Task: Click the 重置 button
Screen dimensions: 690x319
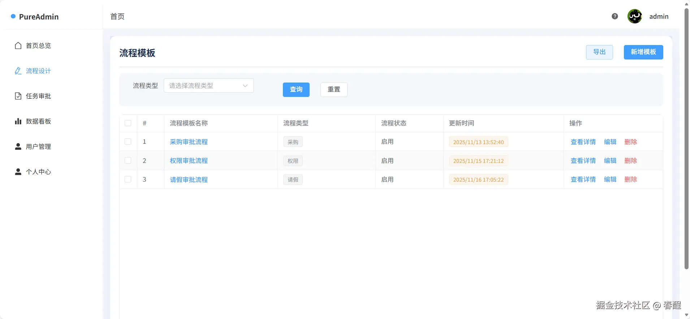Action: click(334, 90)
